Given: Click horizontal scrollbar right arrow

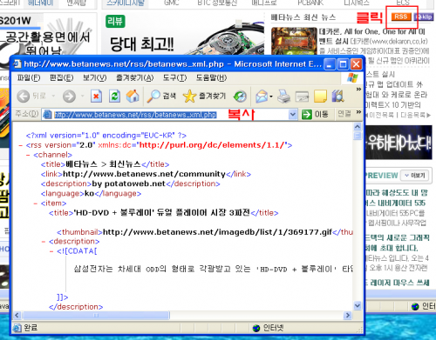Looking at the screenshot, I should [x=348, y=315].
